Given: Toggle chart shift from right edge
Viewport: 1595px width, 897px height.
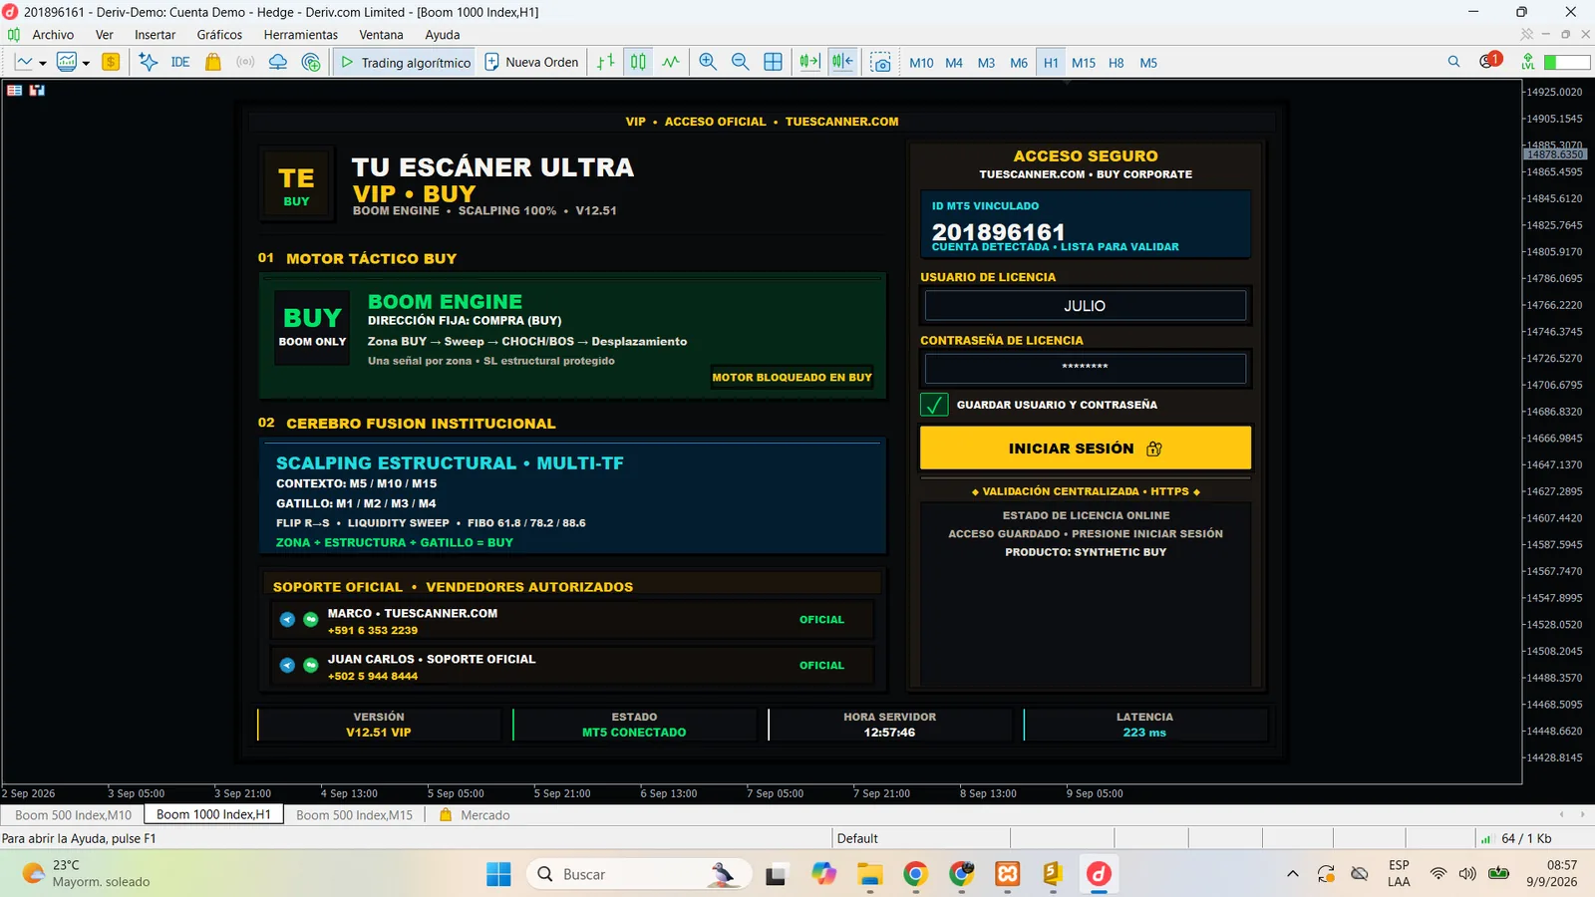Looking at the screenshot, I should (x=842, y=62).
